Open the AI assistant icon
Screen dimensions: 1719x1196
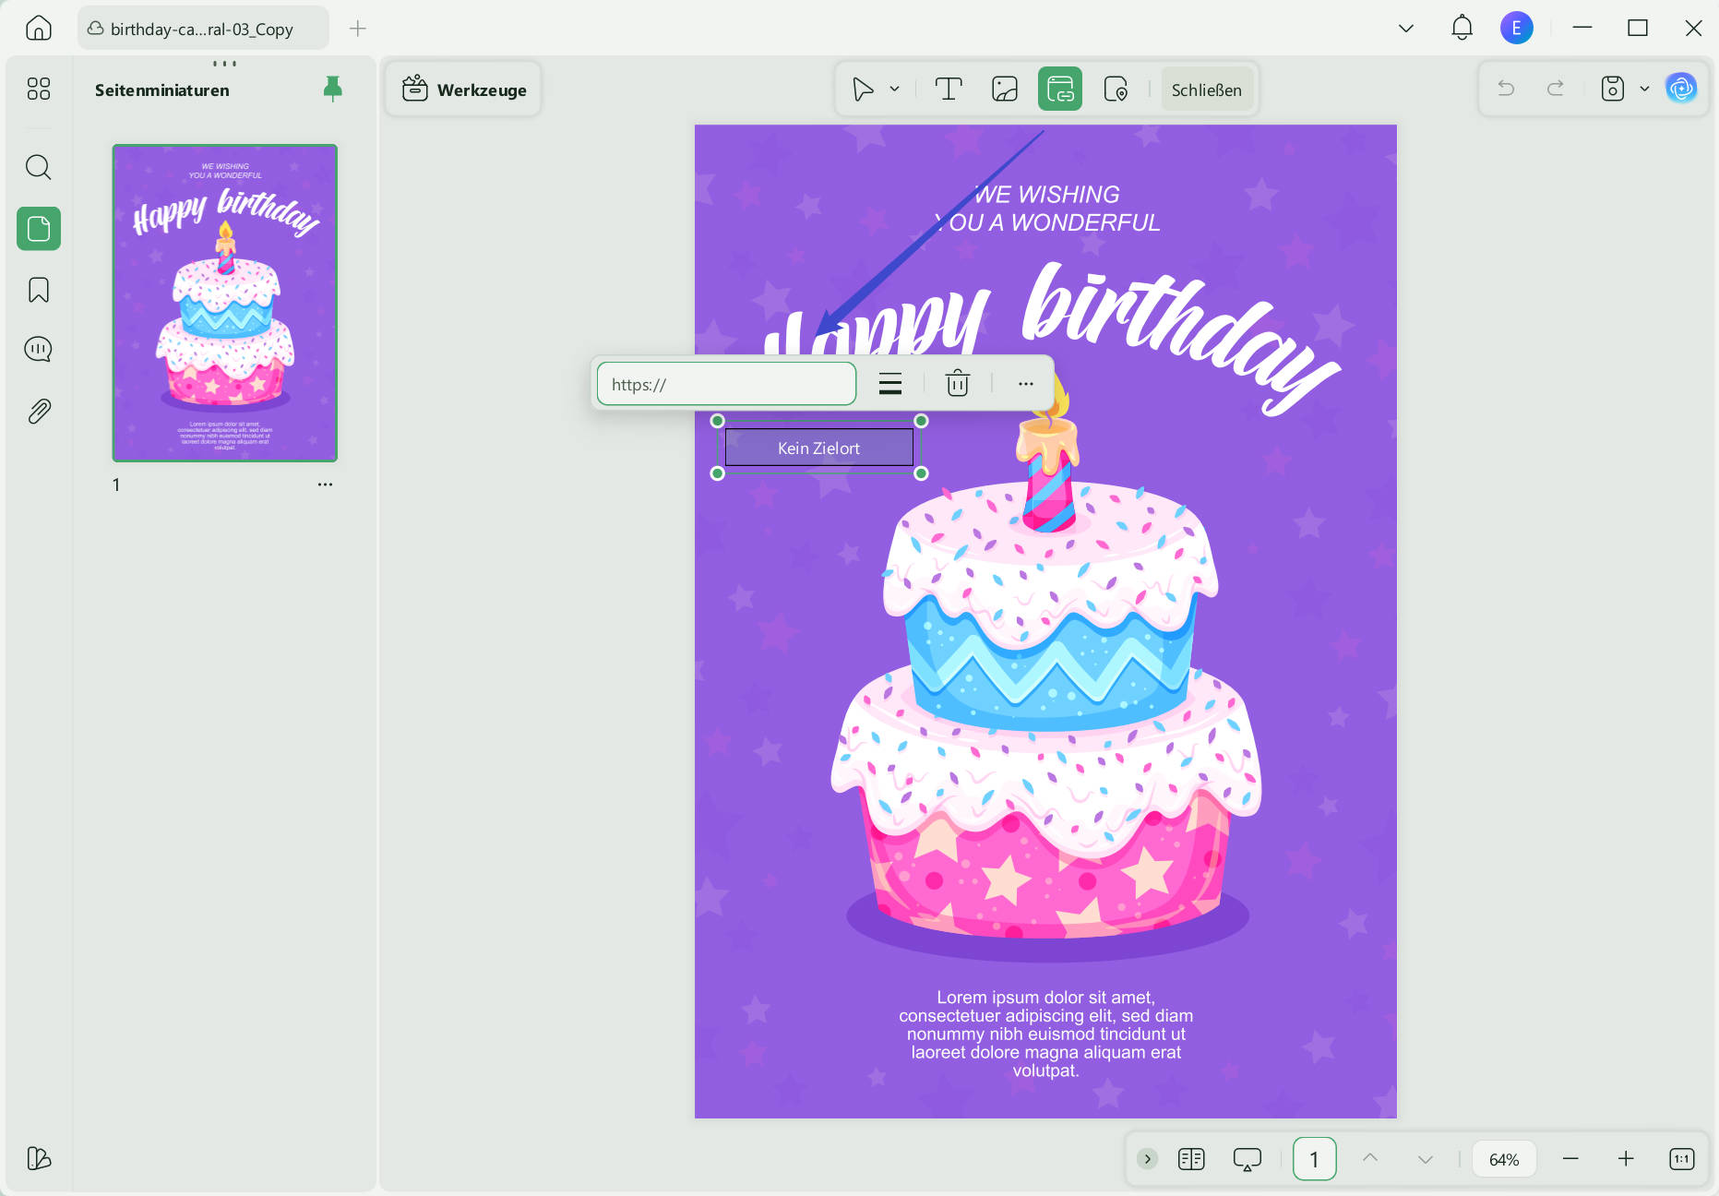point(1681,89)
